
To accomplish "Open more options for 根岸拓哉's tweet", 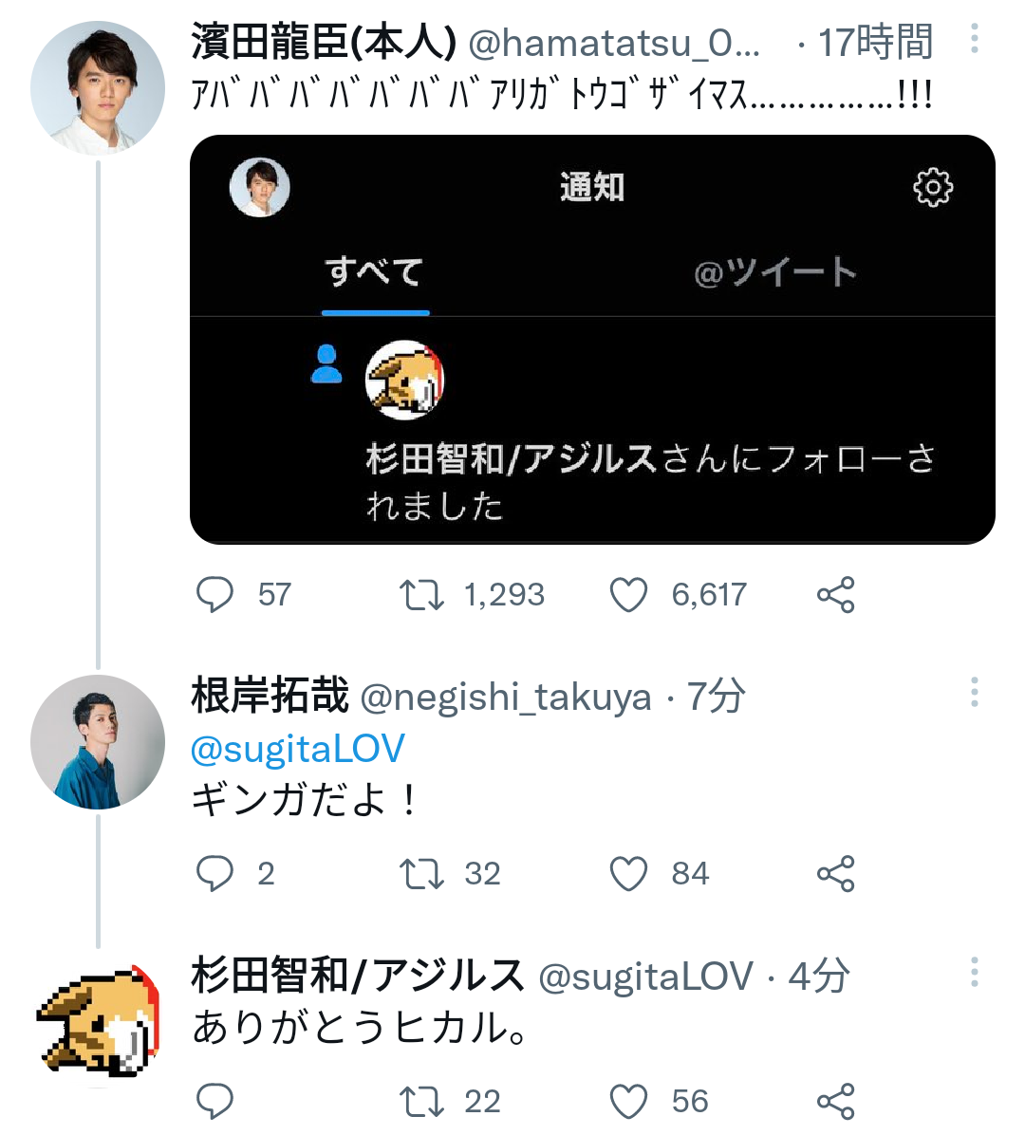I will [x=974, y=694].
